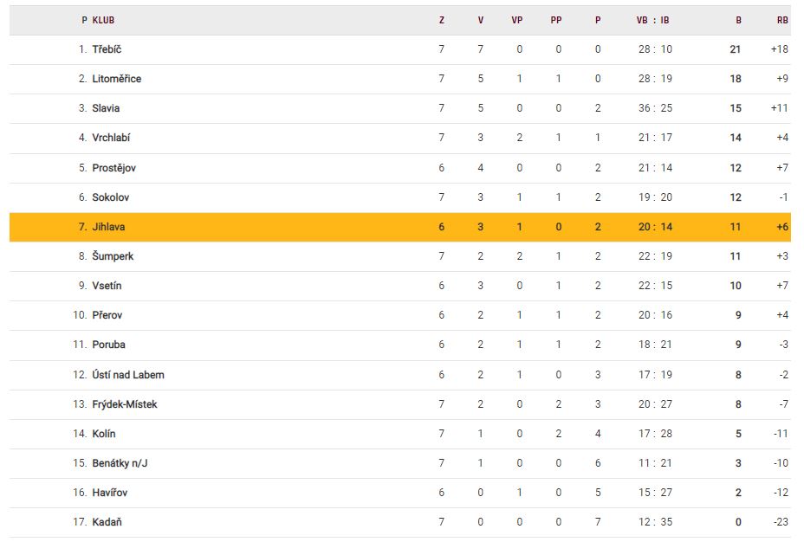Click on Ústí nad Labem

pos(128,375)
